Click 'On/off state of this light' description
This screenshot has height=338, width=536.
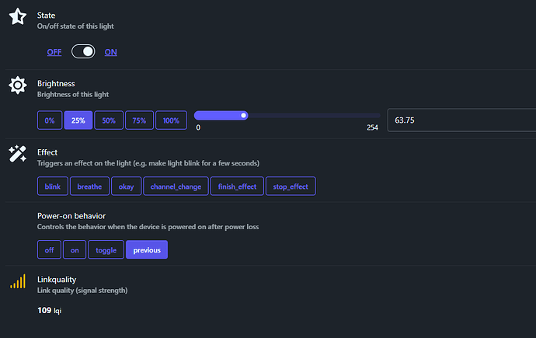click(x=75, y=26)
